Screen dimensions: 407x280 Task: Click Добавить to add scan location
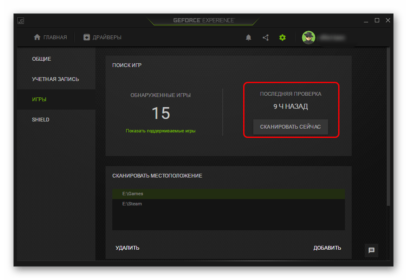click(327, 248)
